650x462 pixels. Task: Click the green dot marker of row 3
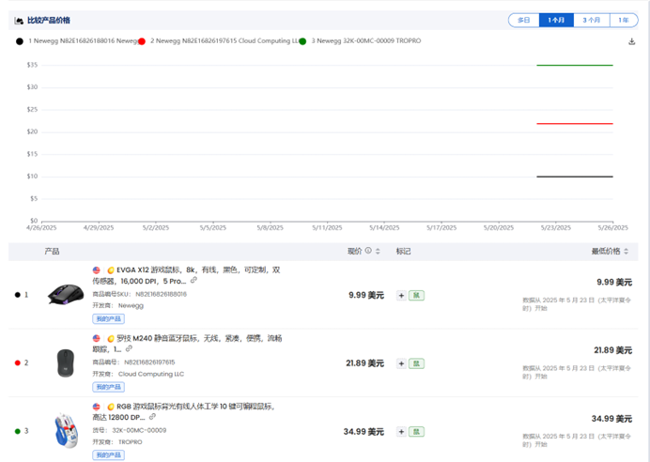(x=18, y=431)
